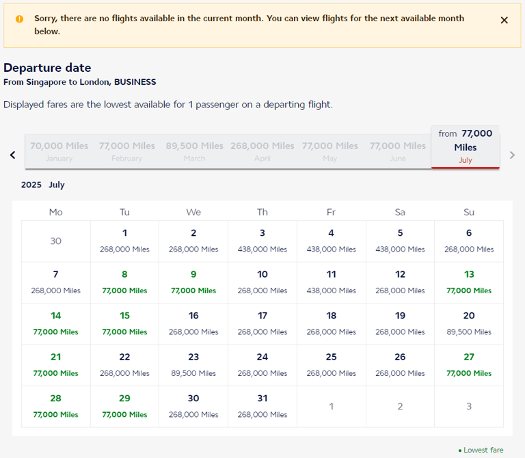Click the greyed-out June 30 cell
525x458 pixels.
click(56, 241)
